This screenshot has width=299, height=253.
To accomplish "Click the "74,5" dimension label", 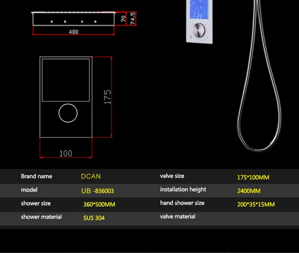I will click(x=133, y=18).
